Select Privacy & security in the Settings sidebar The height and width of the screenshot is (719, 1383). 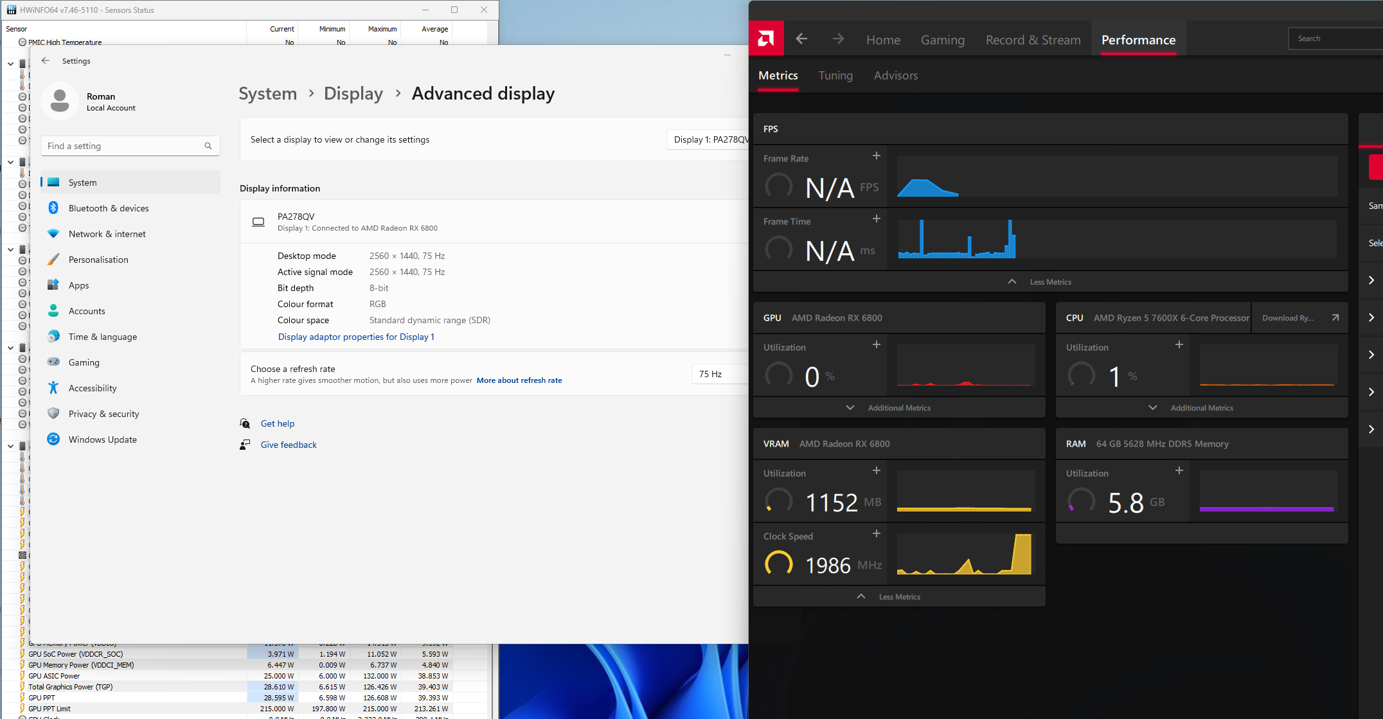[104, 414]
